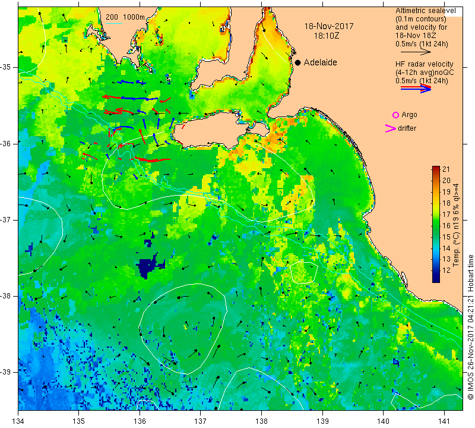Click the 141 longitude axis label
This screenshot has height=428, width=475.
coord(444,421)
